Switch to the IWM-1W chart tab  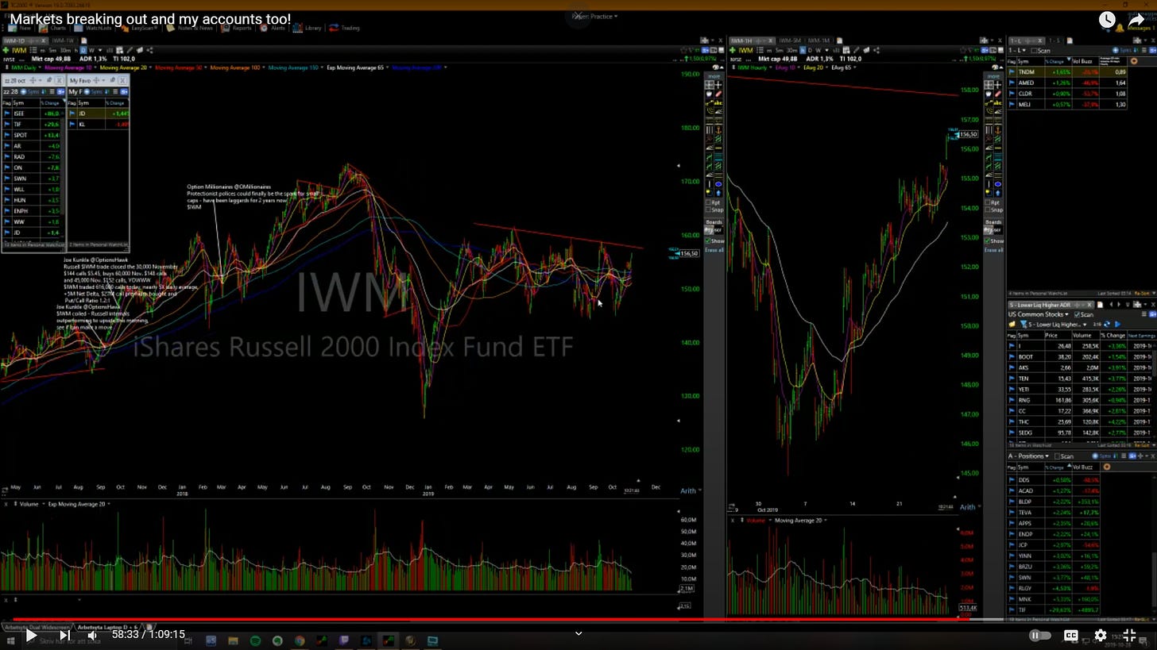tap(63, 40)
